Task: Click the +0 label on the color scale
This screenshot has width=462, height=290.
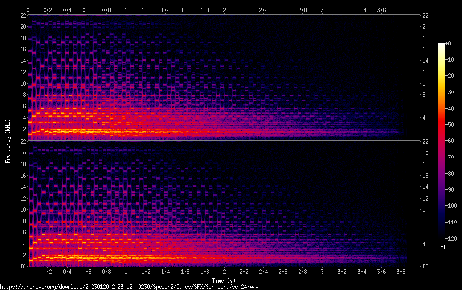Action: (448, 44)
